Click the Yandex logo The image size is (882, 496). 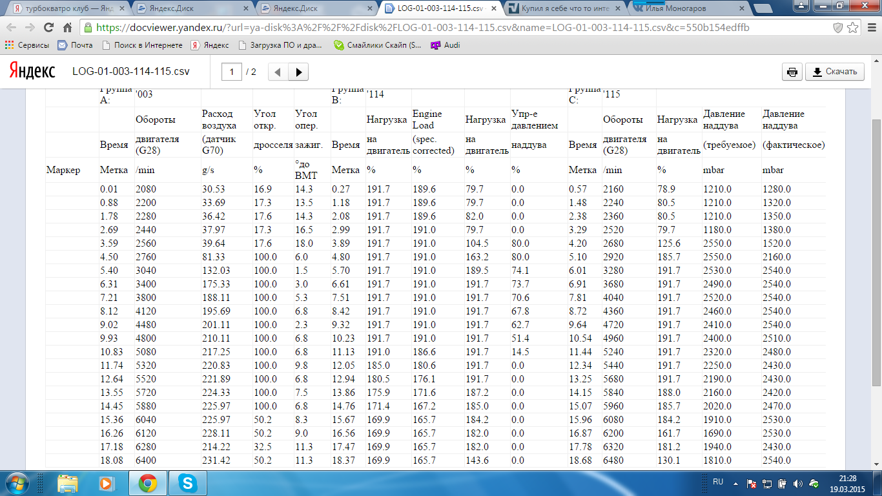[x=32, y=72]
